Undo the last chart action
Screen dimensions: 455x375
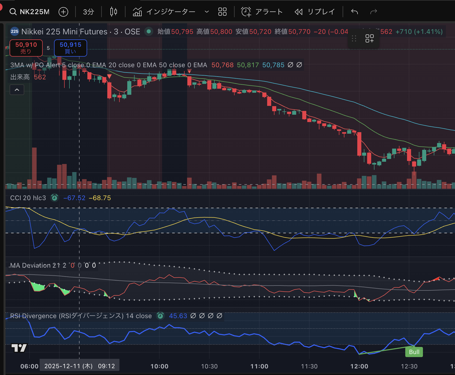coord(355,12)
